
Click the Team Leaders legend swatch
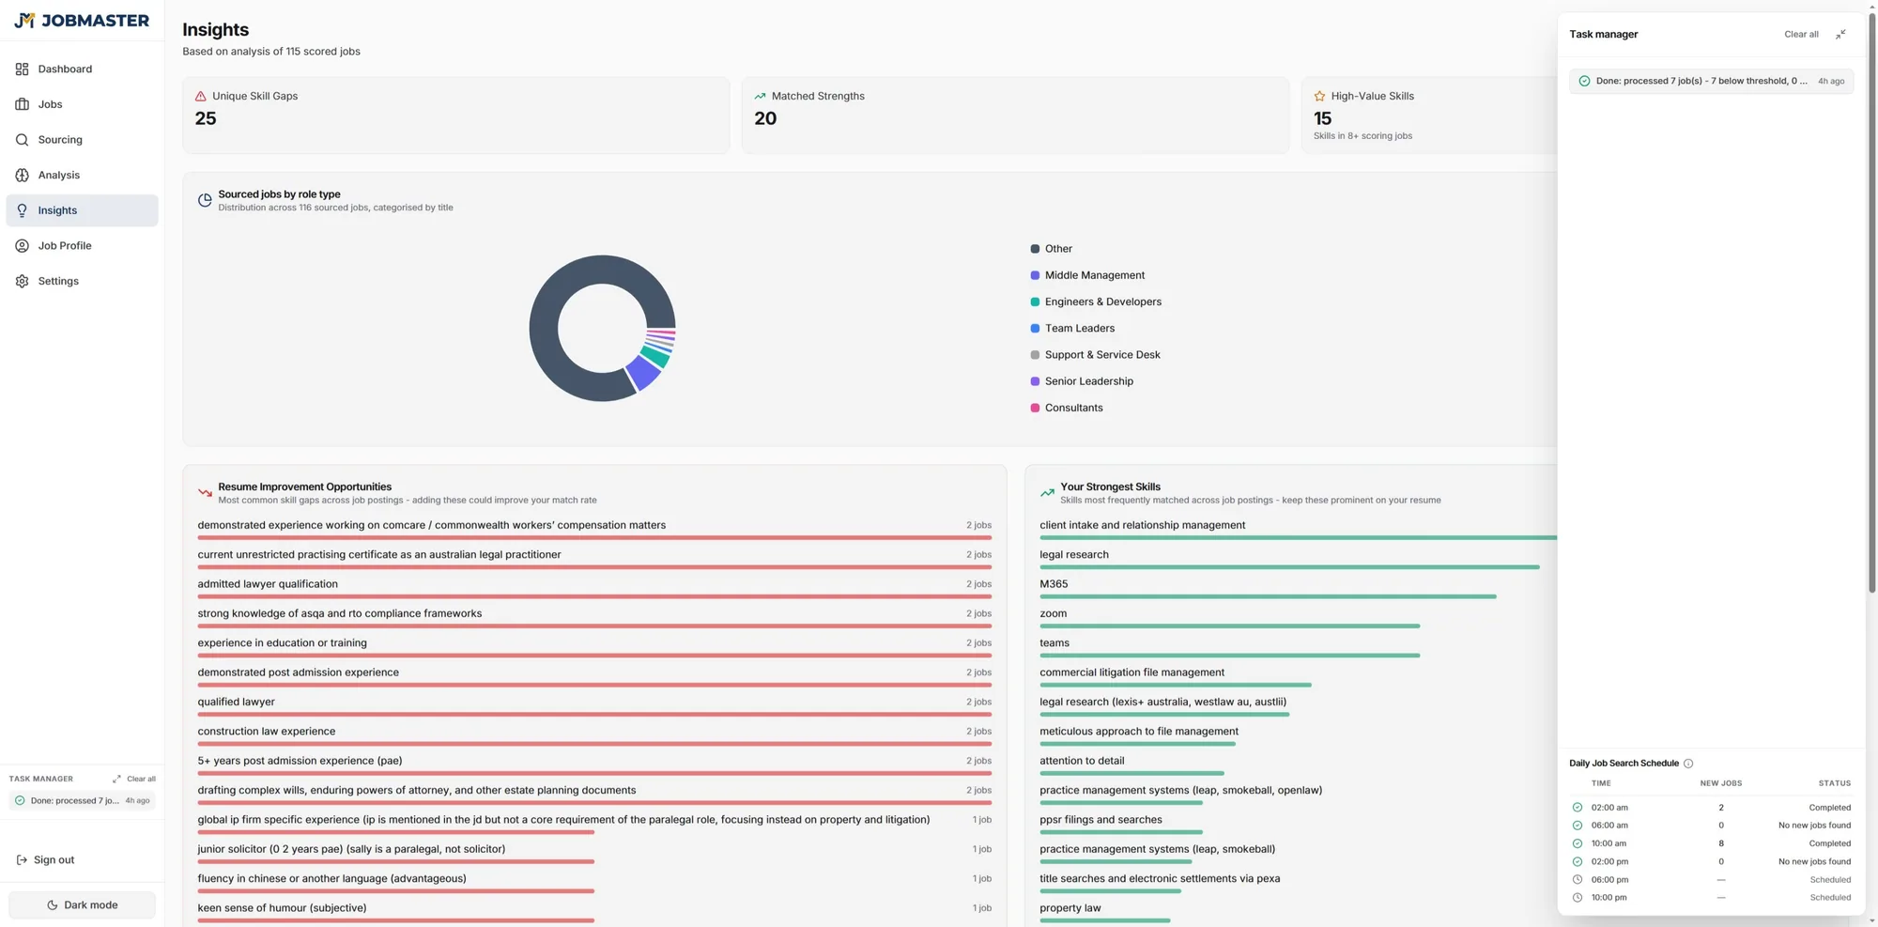pyautogui.click(x=1035, y=329)
